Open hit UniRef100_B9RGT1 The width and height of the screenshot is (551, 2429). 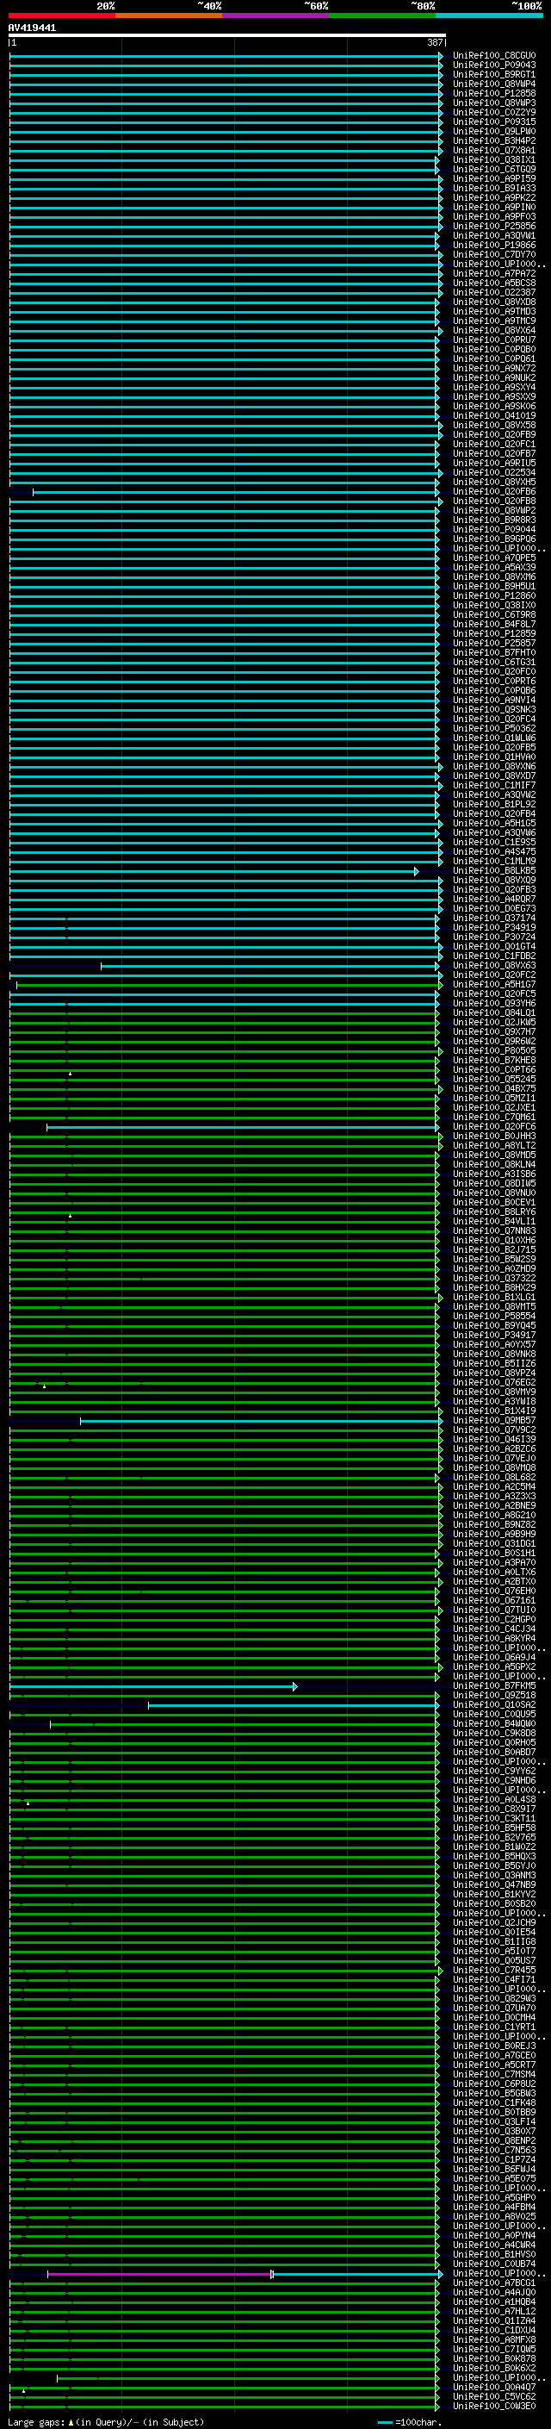coord(493,74)
